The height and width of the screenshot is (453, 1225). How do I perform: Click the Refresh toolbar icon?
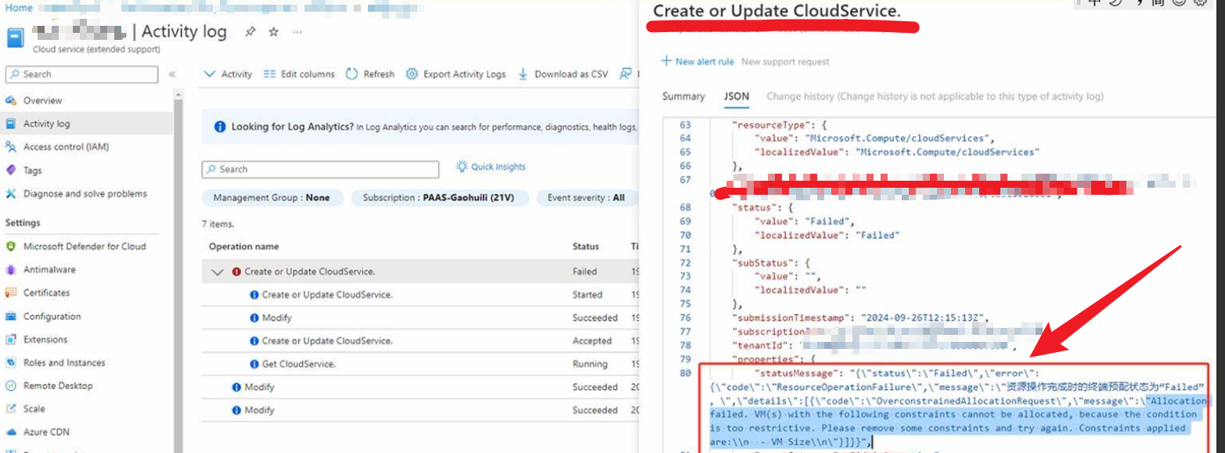click(369, 74)
